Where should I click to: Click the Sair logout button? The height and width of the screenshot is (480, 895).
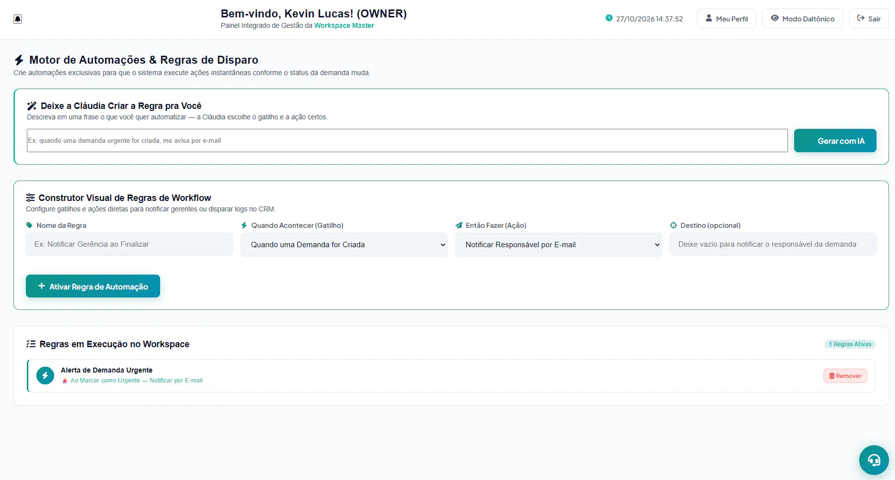[869, 18]
